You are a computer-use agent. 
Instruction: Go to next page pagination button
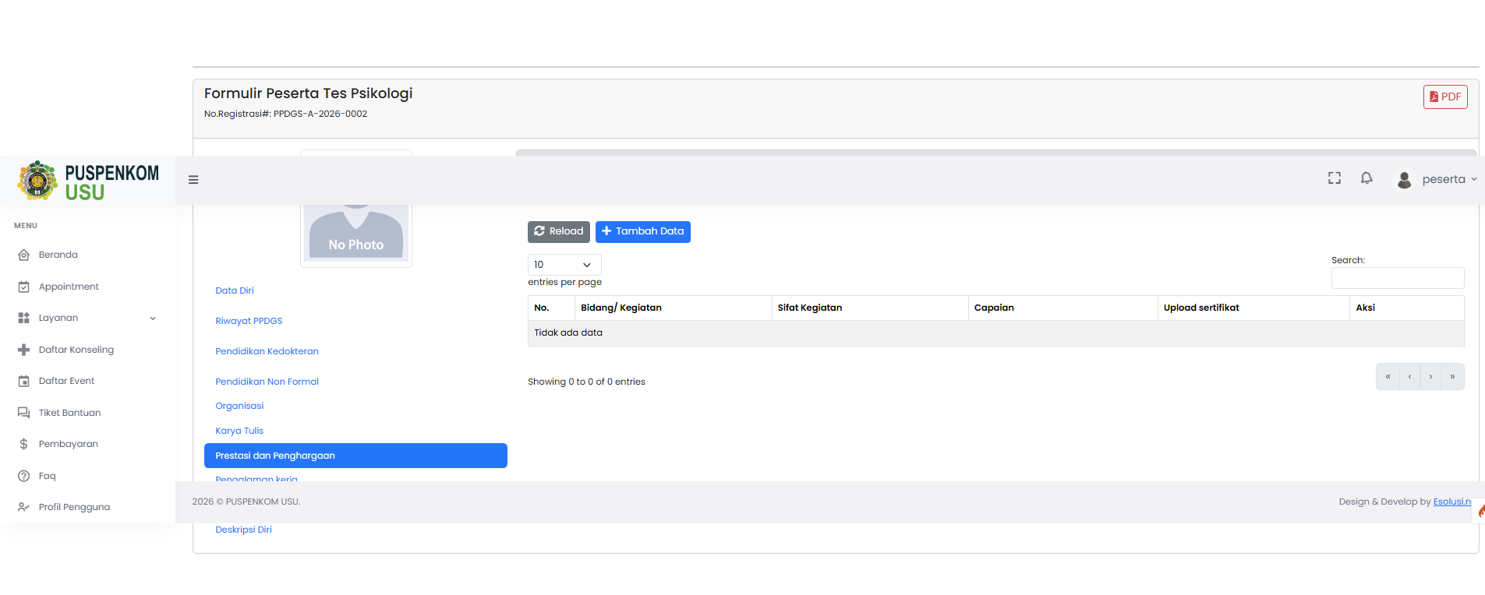pyautogui.click(x=1430, y=376)
